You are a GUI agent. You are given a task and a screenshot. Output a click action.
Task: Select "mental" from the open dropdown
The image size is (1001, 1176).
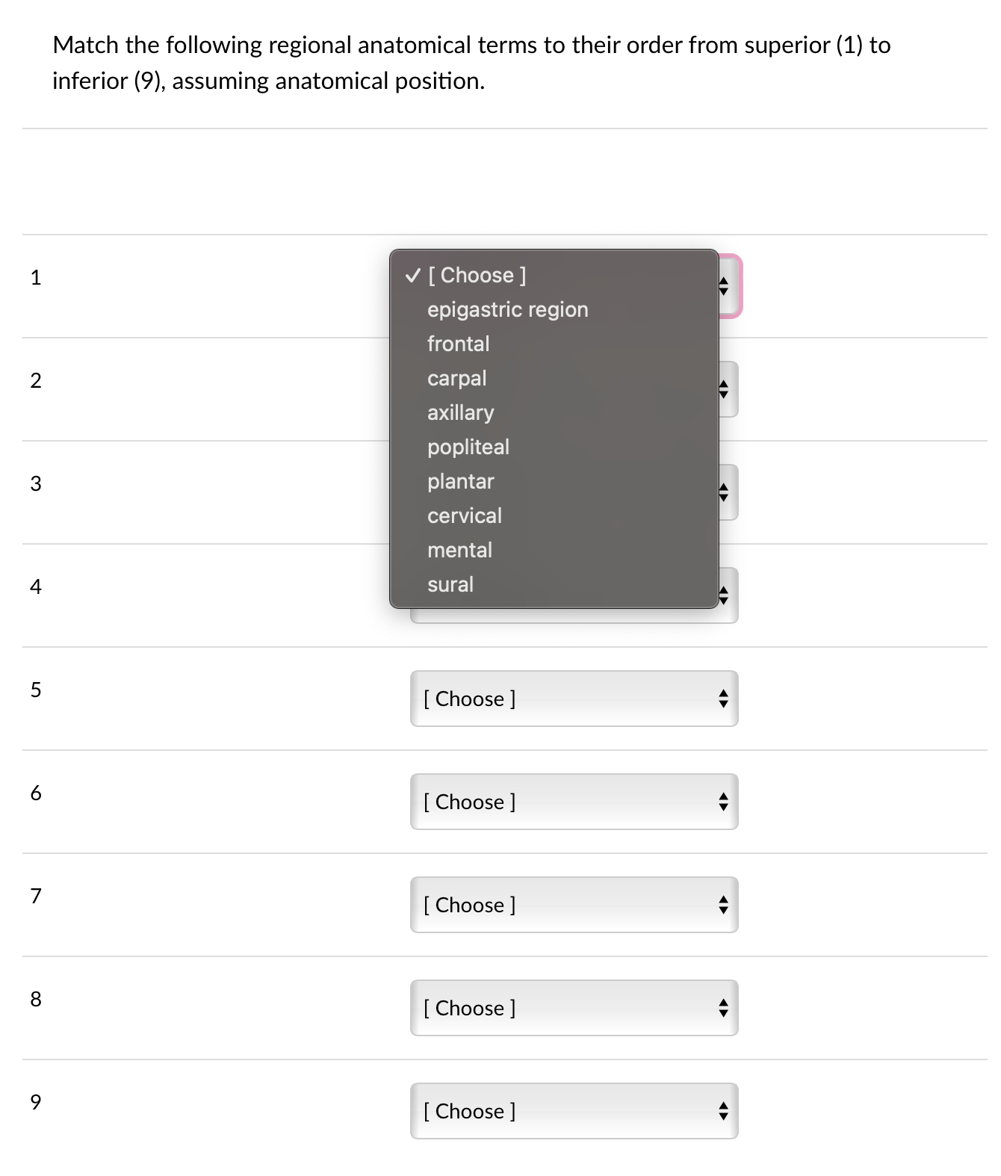point(459,550)
